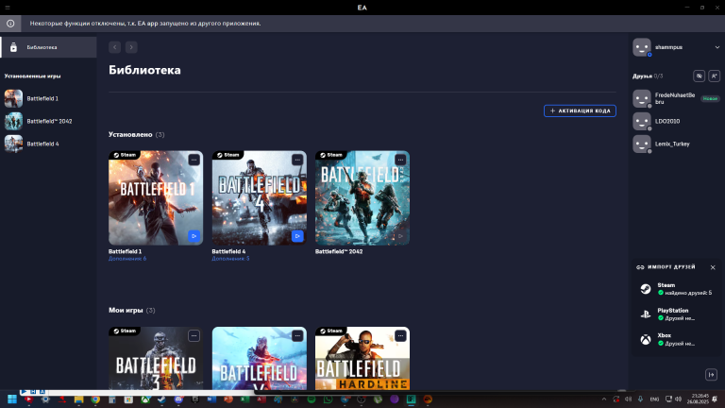
Task: Click the PlayStation import friends entry
Action: [x=677, y=314]
